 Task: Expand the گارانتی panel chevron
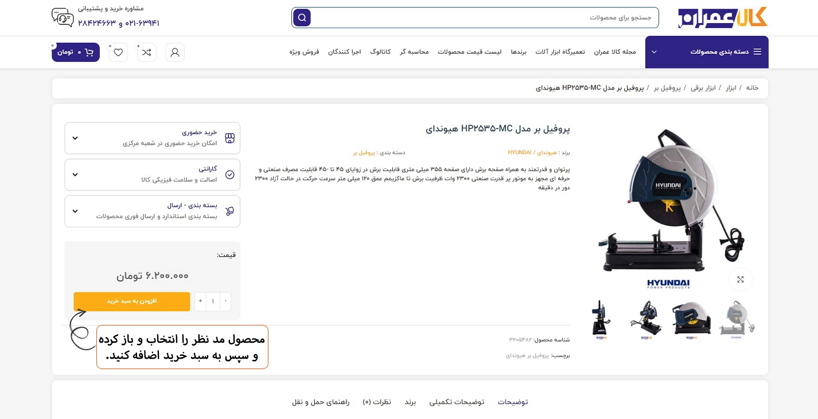[x=75, y=174]
